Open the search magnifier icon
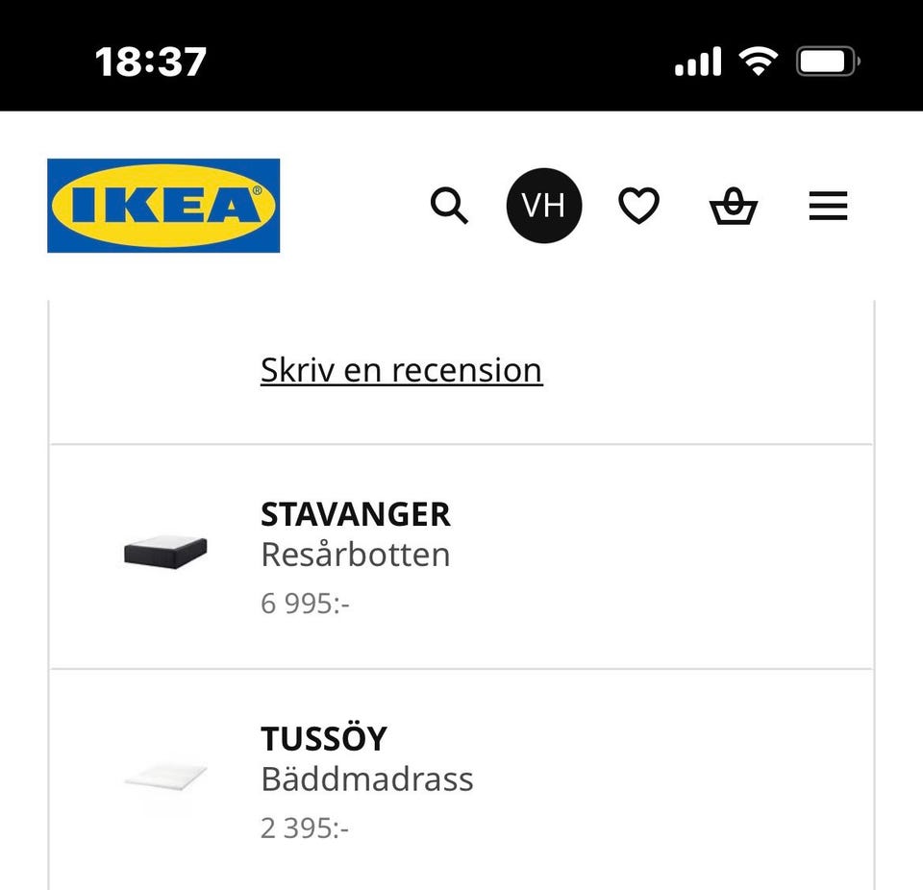Screen dimensions: 923x890 pyautogui.click(x=449, y=206)
